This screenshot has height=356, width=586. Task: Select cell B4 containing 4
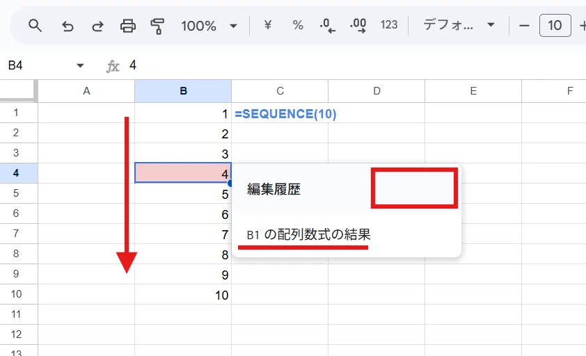click(x=183, y=173)
